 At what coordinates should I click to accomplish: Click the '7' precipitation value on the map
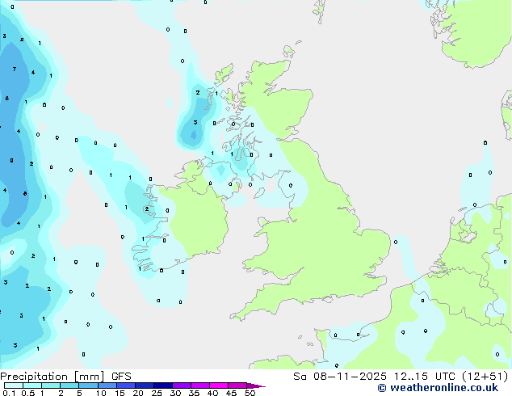coord(15,69)
